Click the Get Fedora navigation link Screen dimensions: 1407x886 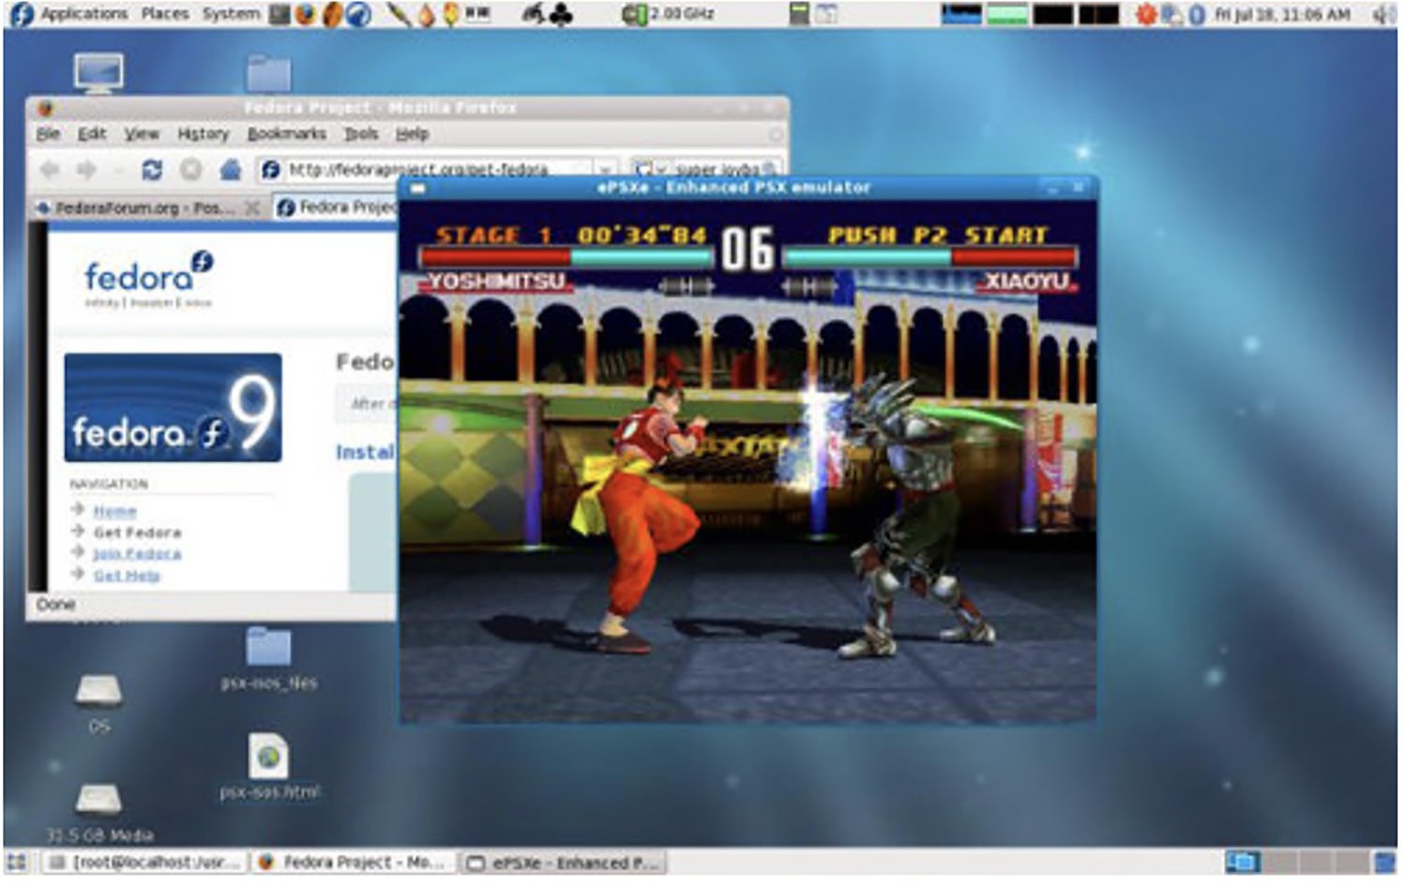pos(137,533)
